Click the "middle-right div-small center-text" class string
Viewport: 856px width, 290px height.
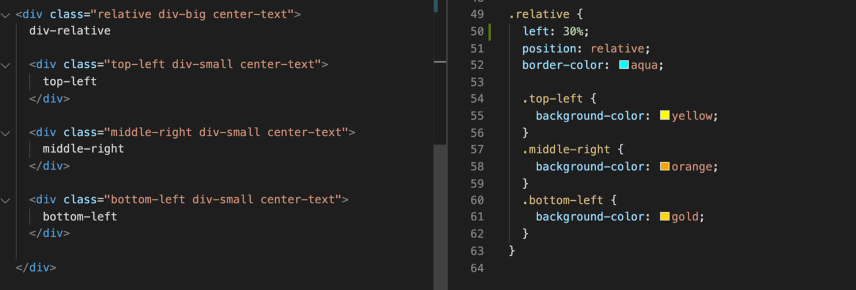pos(226,132)
